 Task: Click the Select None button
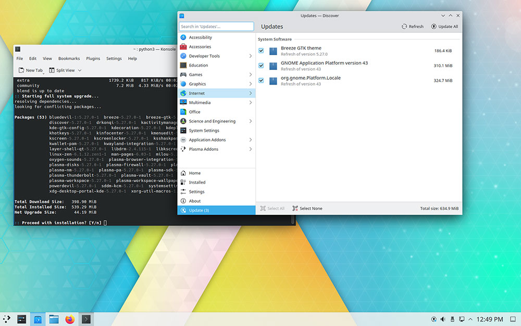[x=307, y=209]
